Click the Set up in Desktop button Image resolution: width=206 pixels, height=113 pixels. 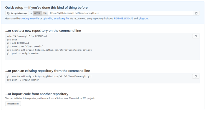coord(17,13)
